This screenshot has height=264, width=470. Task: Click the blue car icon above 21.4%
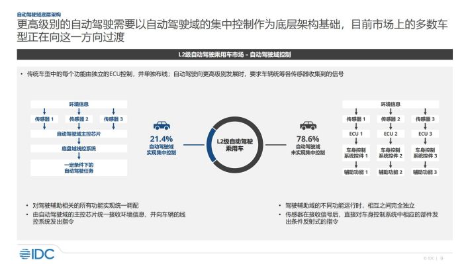pyautogui.click(x=162, y=126)
